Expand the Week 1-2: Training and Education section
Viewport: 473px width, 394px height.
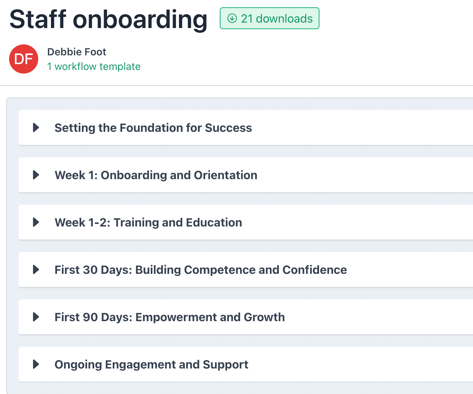[x=148, y=222]
